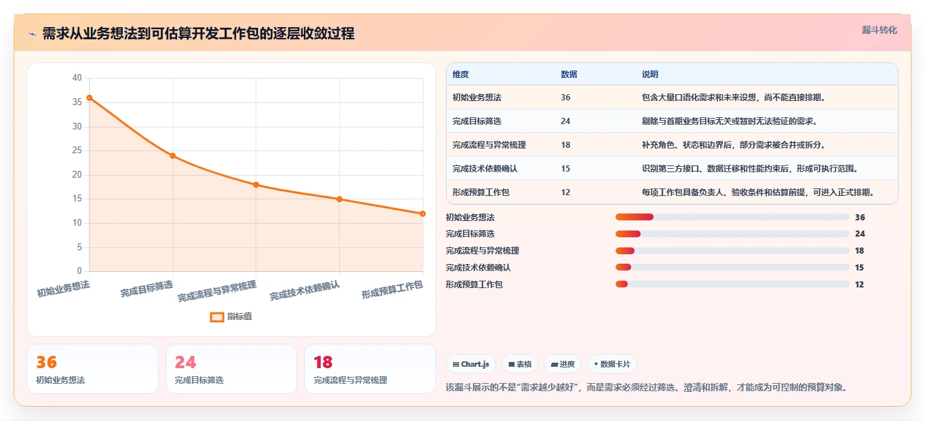Click the chart data point for 完成流程与异常梳理
Screen dimensions: 925x421
coord(256,184)
